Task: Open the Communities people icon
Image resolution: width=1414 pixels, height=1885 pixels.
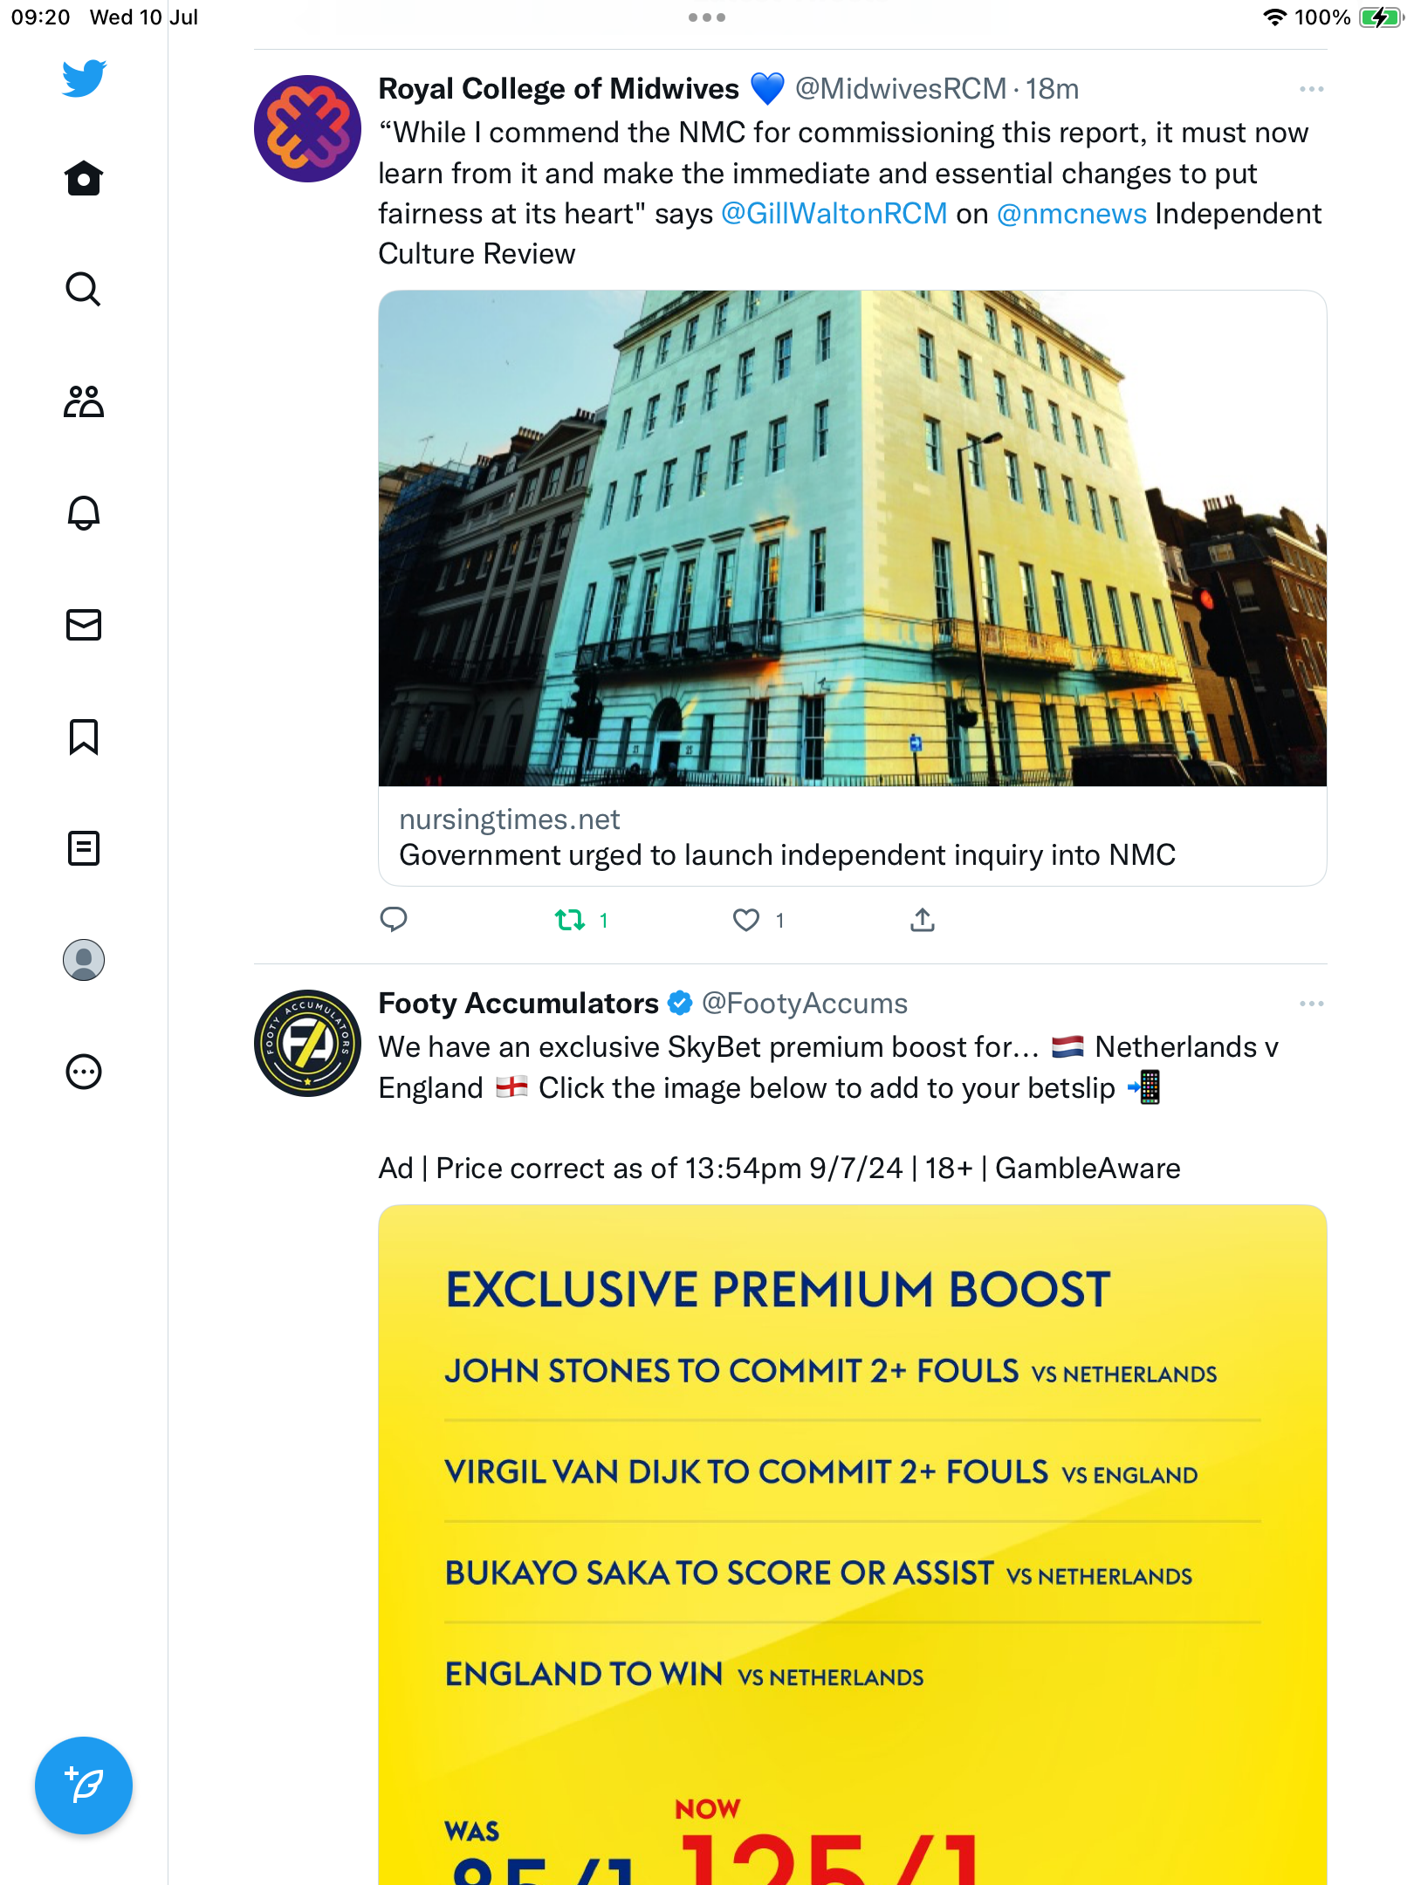Action: point(84,401)
